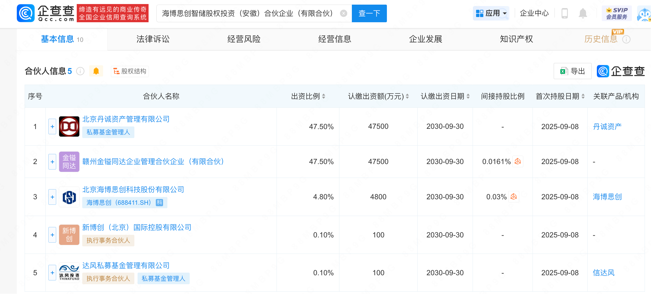The height and width of the screenshot is (294, 651).
Task: Click the 企查查 logo at the table's top right
Action: pyautogui.click(x=621, y=71)
